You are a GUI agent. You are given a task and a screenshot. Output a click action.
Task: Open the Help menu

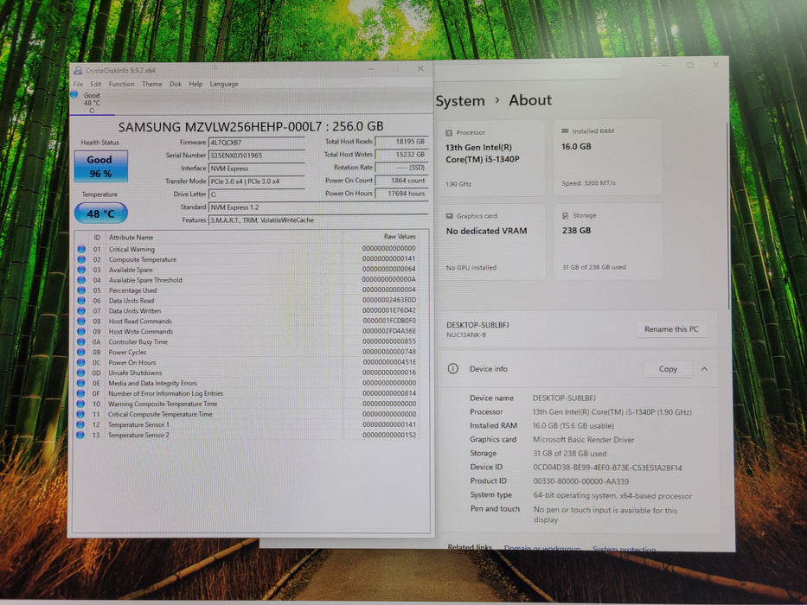[x=195, y=84]
